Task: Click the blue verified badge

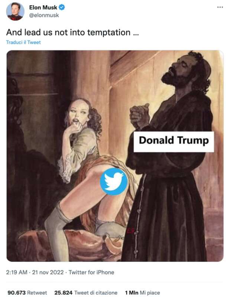Action: (x=62, y=7)
